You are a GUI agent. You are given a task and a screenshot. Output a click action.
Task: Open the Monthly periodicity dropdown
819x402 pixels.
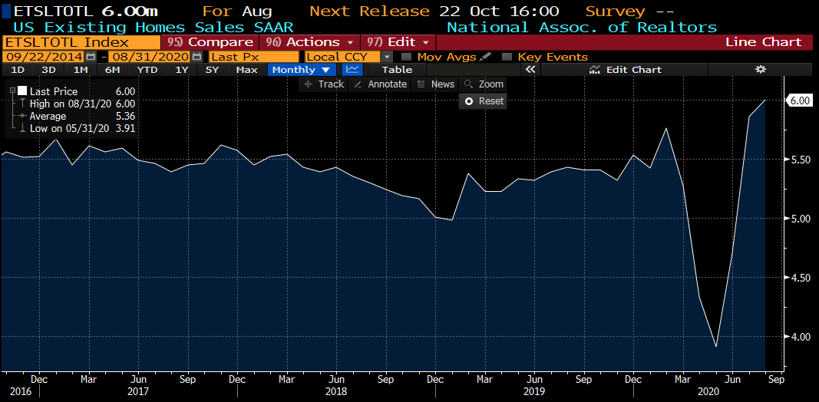point(302,70)
